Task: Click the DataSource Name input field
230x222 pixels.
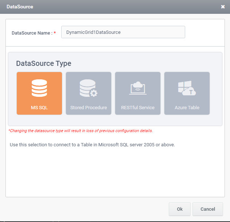Action: [x=123, y=32]
